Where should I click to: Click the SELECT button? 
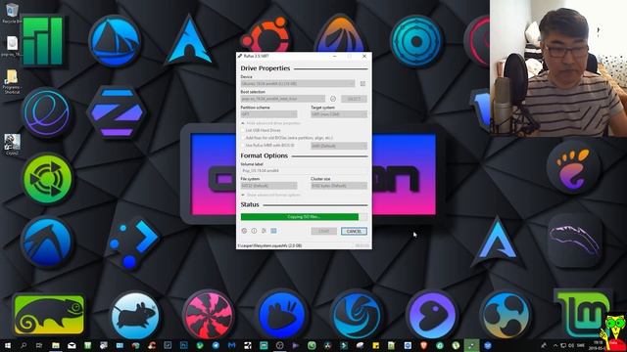pyautogui.click(x=354, y=99)
